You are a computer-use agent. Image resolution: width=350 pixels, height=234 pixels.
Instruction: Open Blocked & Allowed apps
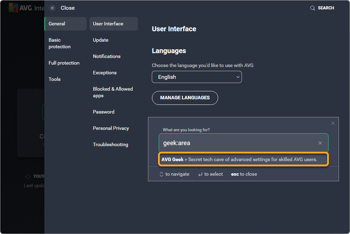point(113,92)
